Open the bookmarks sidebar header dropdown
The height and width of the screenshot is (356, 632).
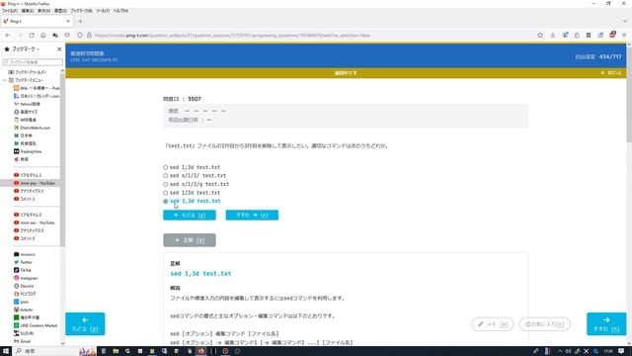pyautogui.click(x=26, y=48)
